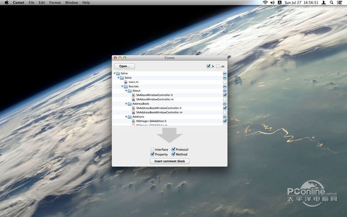This screenshot has width=347, height=217.
Task: Open the Window menu
Action: click(71, 3)
